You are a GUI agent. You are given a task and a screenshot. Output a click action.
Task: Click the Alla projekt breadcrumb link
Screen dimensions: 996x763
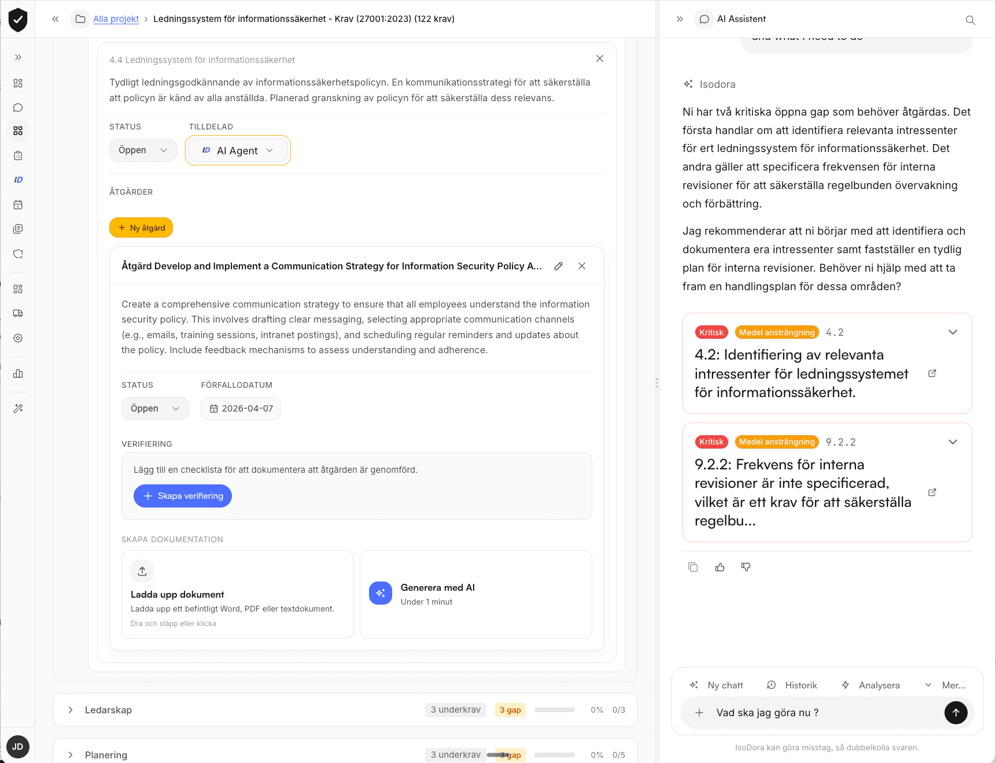point(115,18)
